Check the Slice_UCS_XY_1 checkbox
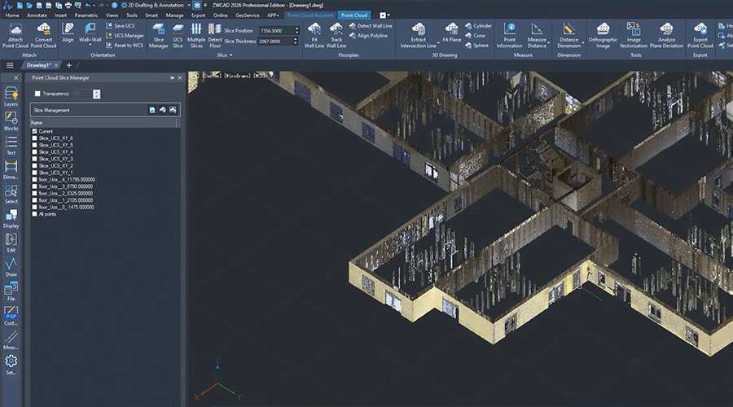733x407 pixels. (34, 173)
